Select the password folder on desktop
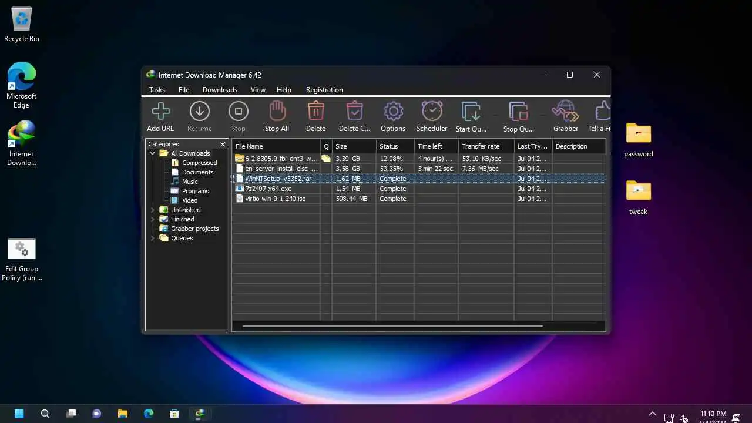Image resolution: width=752 pixels, height=423 pixels. click(639, 140)
